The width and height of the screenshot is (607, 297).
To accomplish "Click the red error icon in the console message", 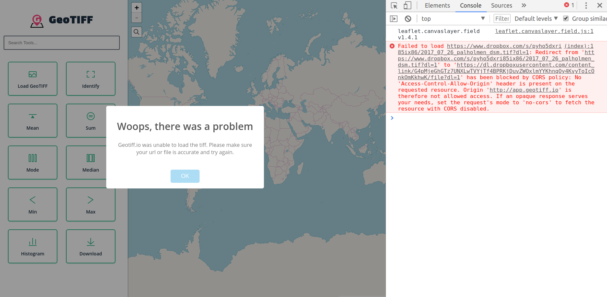I will pyautogui.click(x=392, y=46).
